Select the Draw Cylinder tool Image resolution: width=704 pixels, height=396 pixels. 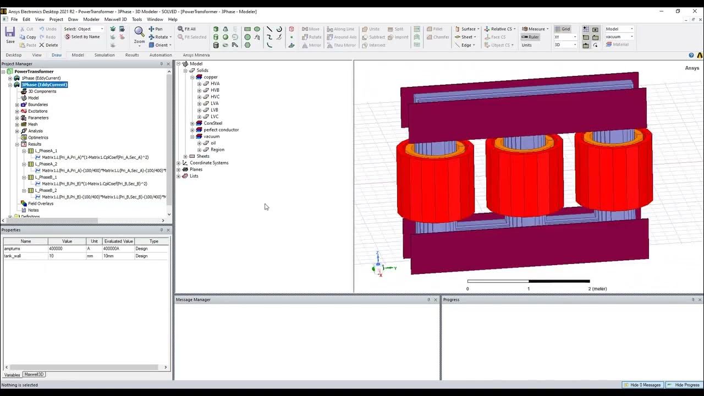point(216,37)
